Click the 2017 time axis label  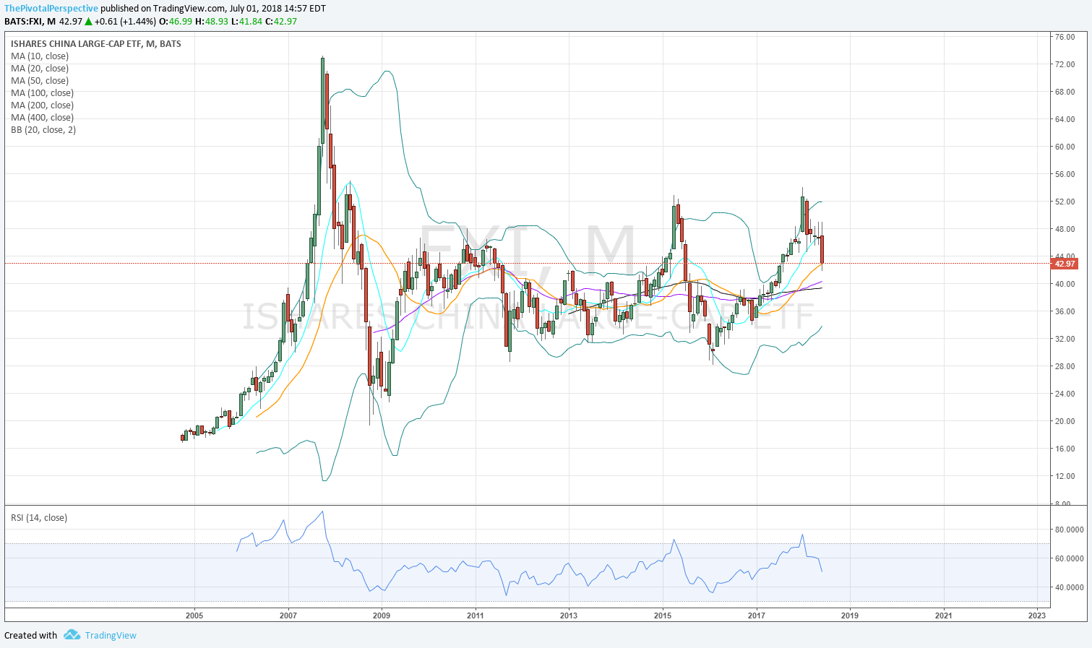coord(756,615)
